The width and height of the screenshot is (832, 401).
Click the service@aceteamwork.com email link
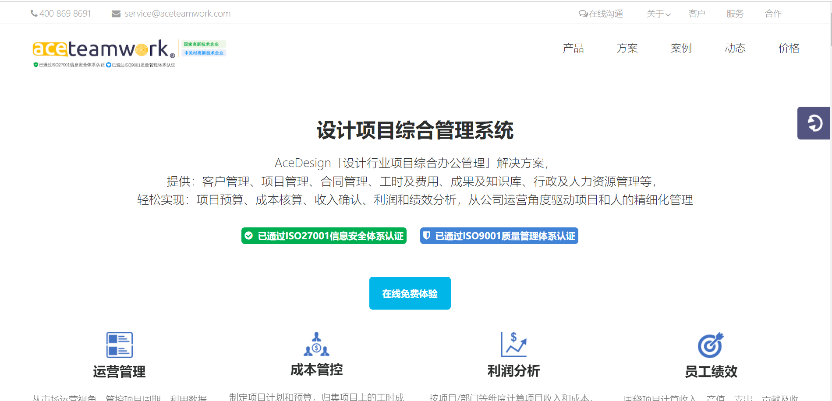tap(177, 14)
